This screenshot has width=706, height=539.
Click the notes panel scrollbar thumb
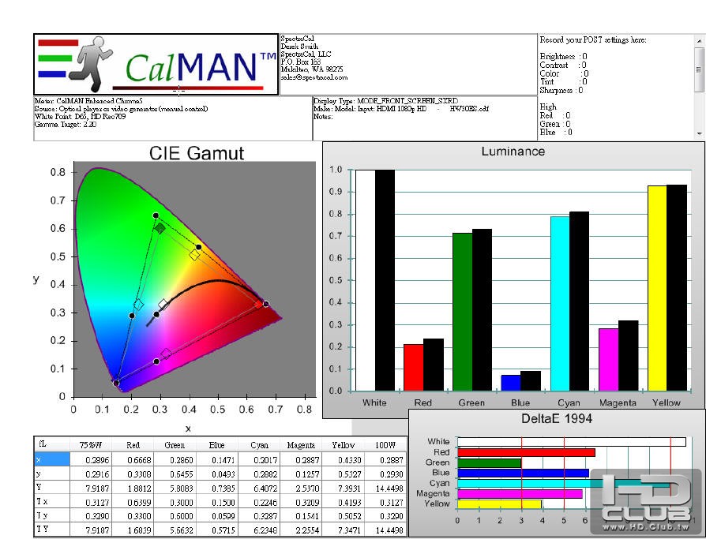[x=699, y=70]
